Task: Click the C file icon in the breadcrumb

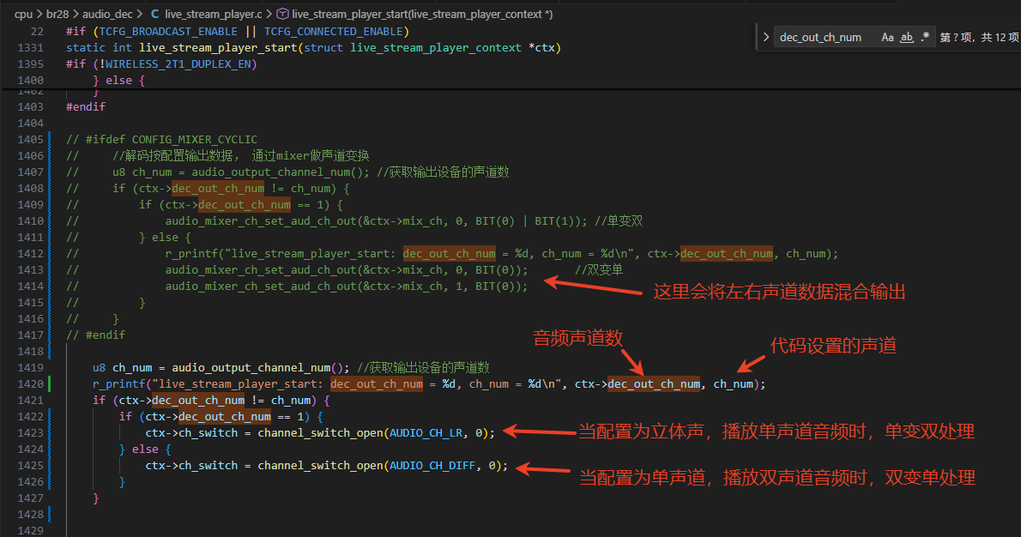Action: pyautogui.click(x=155, y=14)
